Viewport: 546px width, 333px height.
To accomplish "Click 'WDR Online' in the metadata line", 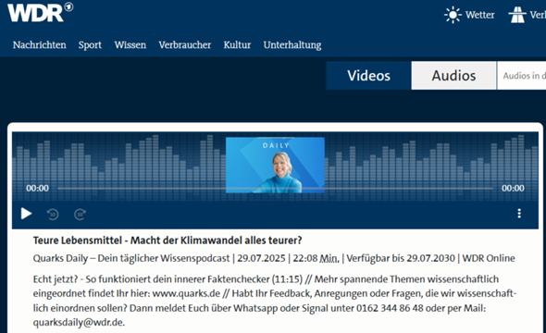I will tap(489, 258).
